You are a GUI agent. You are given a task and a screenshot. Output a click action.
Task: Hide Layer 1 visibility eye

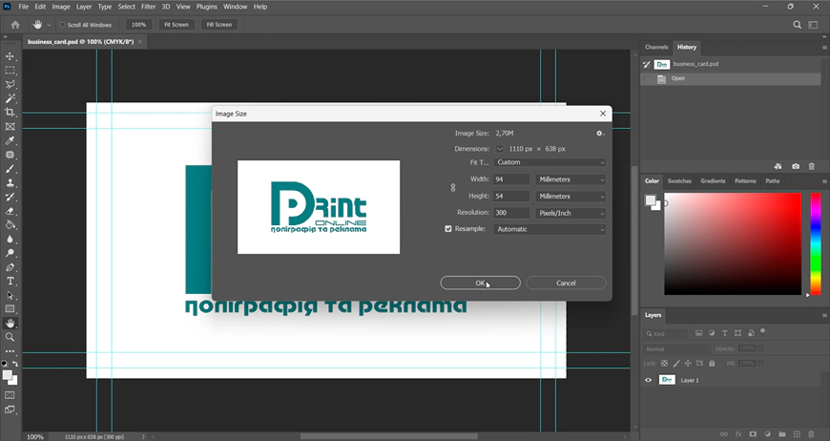[x=648, y=380]
